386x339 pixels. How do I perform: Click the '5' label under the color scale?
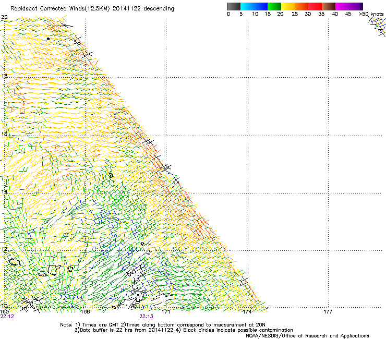pos(241,14)
